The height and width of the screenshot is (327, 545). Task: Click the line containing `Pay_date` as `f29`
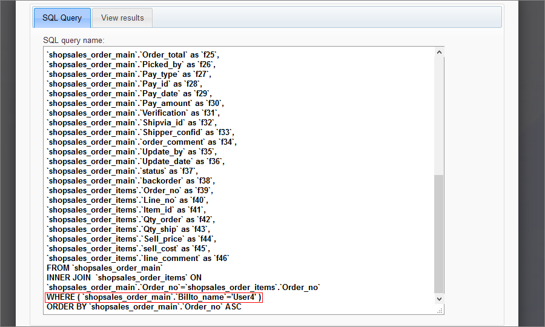[x=130, y=94]
